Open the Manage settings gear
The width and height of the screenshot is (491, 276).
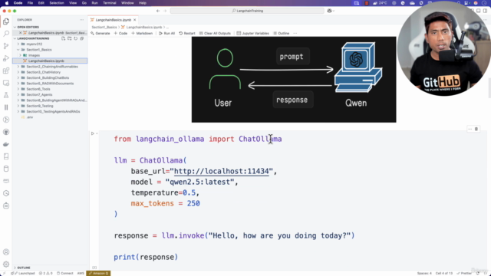point(6,264)
